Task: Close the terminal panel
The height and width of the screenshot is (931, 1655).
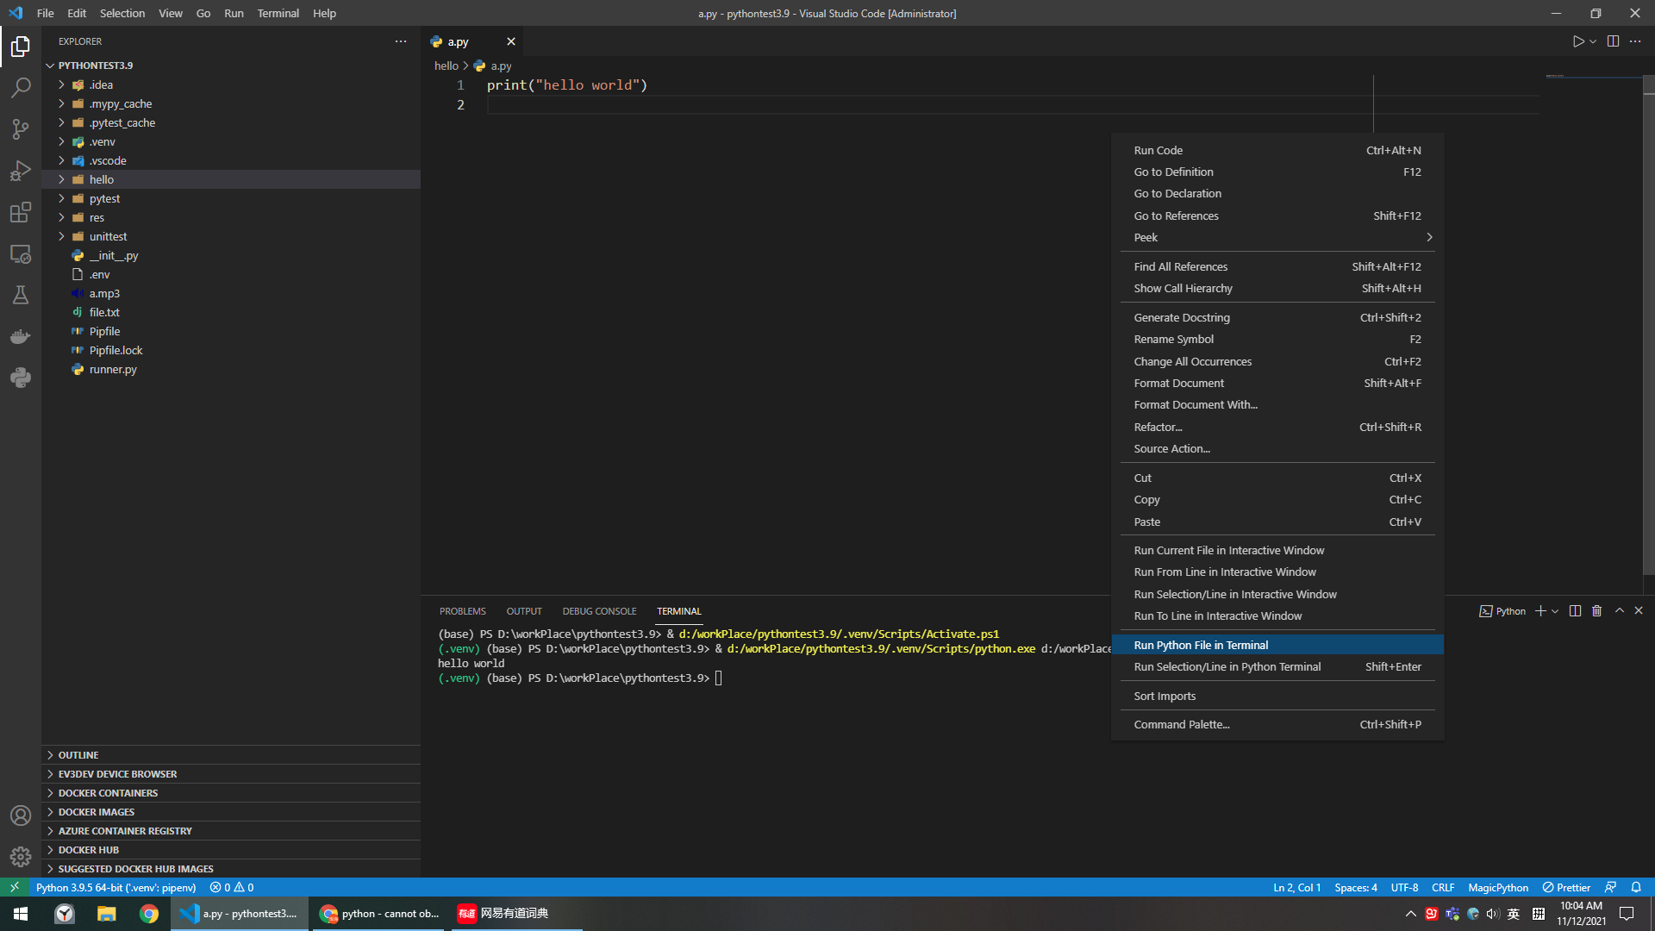Action: click(1639, 611)
